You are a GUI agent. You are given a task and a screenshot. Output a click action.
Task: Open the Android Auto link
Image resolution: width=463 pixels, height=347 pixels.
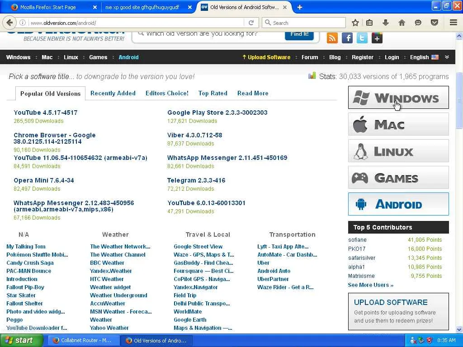274,271
